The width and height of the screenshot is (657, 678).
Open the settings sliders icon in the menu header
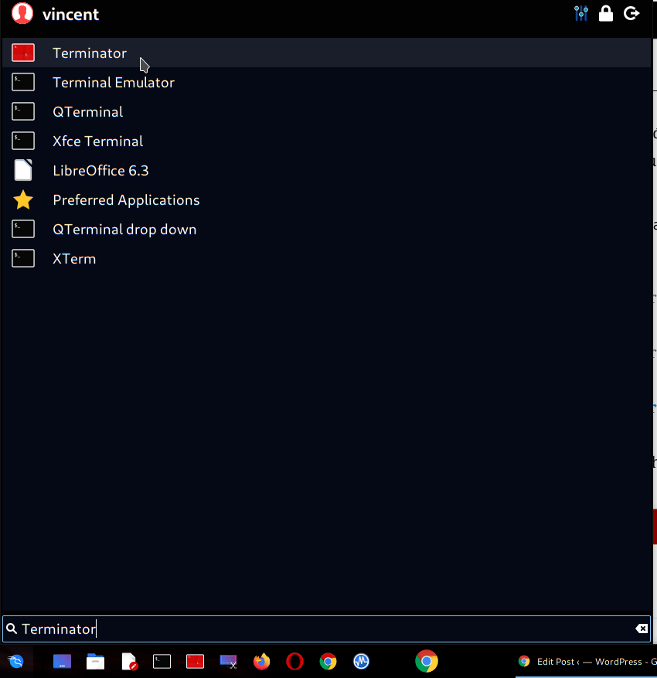[x=581, y=13]
